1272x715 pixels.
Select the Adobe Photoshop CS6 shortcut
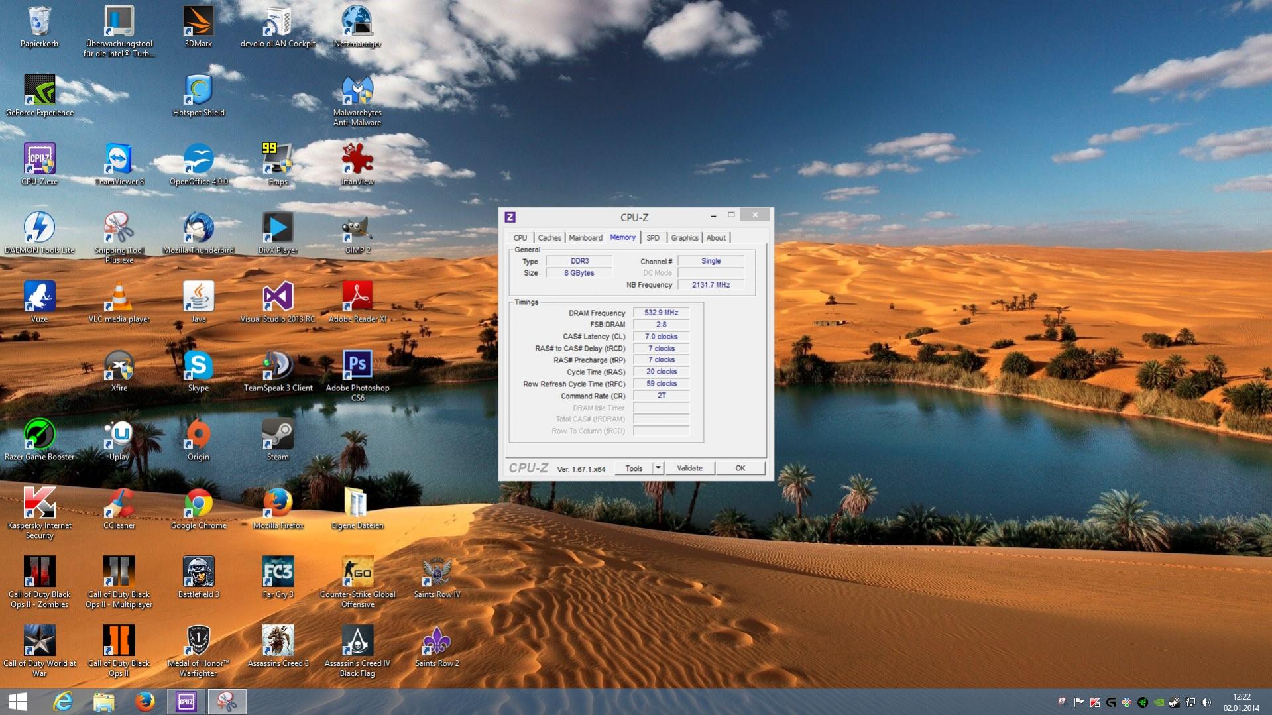tap(357, 376)
